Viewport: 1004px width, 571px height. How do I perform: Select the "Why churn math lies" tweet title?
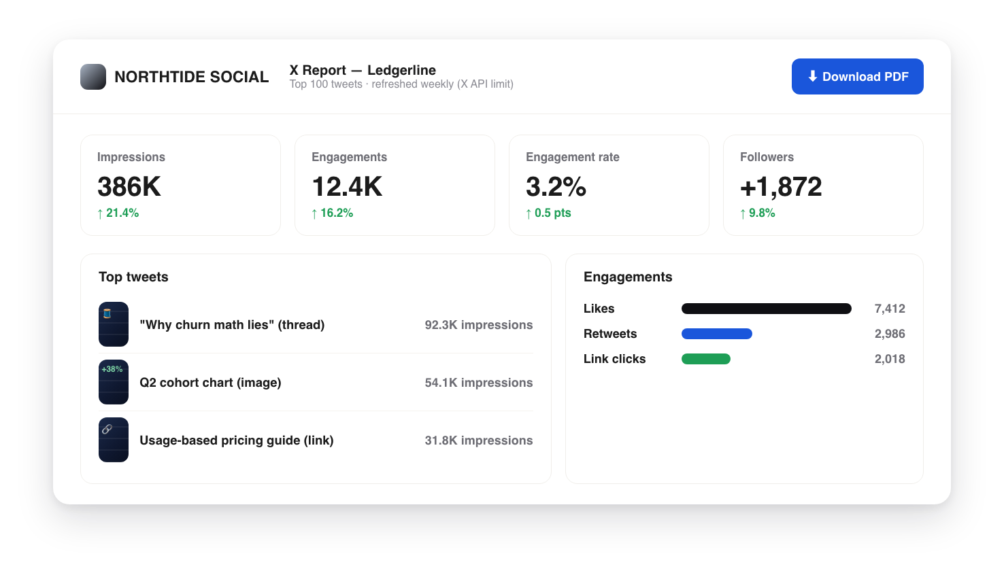[x=232, y=325]
